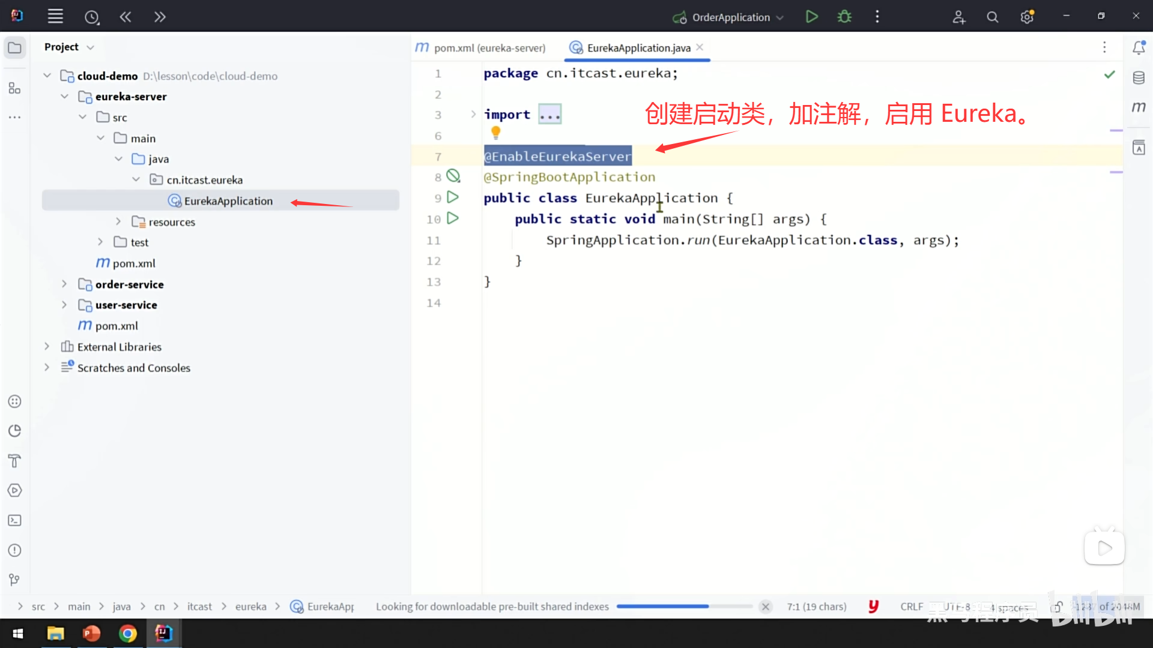The width and height of the screenshot is (1153, 648).
Task: Toggle the read-only lock in status bar
Action: (1058, 607)
